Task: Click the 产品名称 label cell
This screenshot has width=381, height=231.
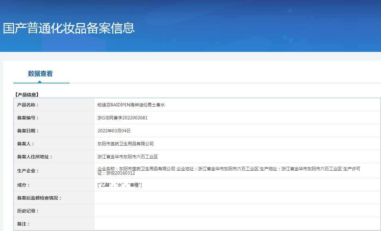Action: pyautogui.click(x=54, y=105)
